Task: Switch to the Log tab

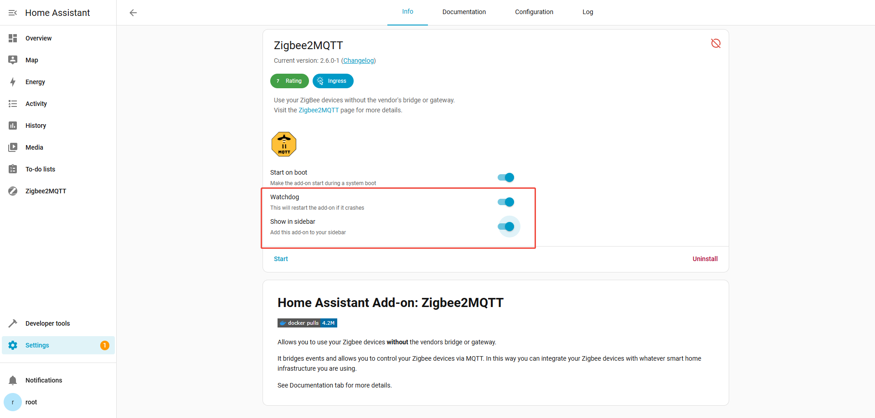Action: coord(587,12)
